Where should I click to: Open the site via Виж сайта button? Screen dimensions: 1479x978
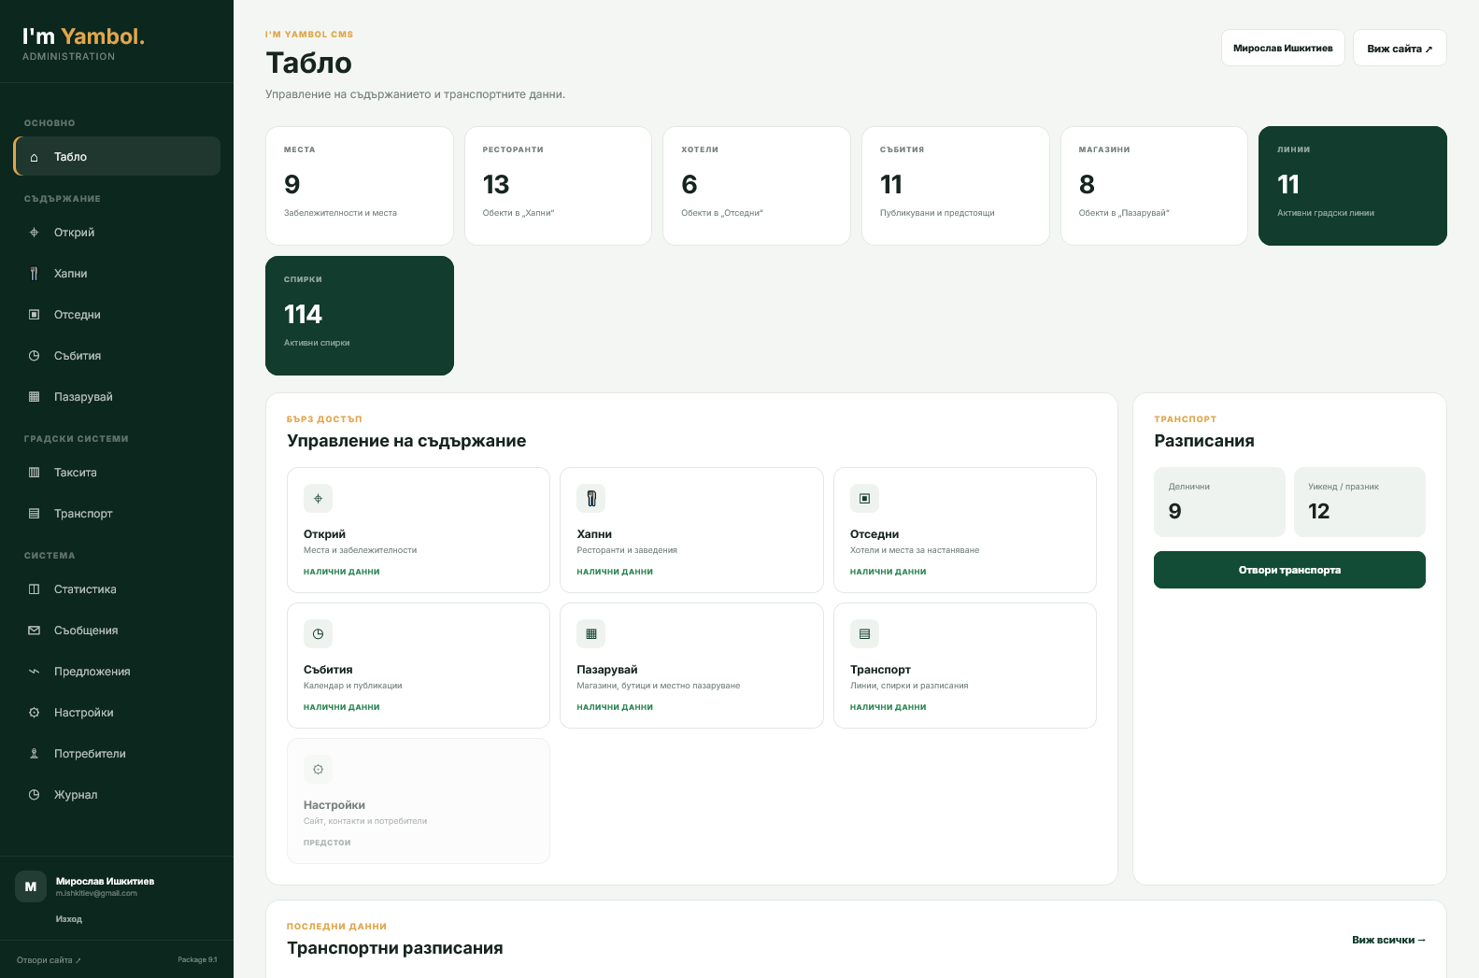click(x=1400, y=48)
